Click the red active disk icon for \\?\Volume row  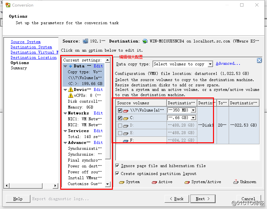tap(126, 111)
